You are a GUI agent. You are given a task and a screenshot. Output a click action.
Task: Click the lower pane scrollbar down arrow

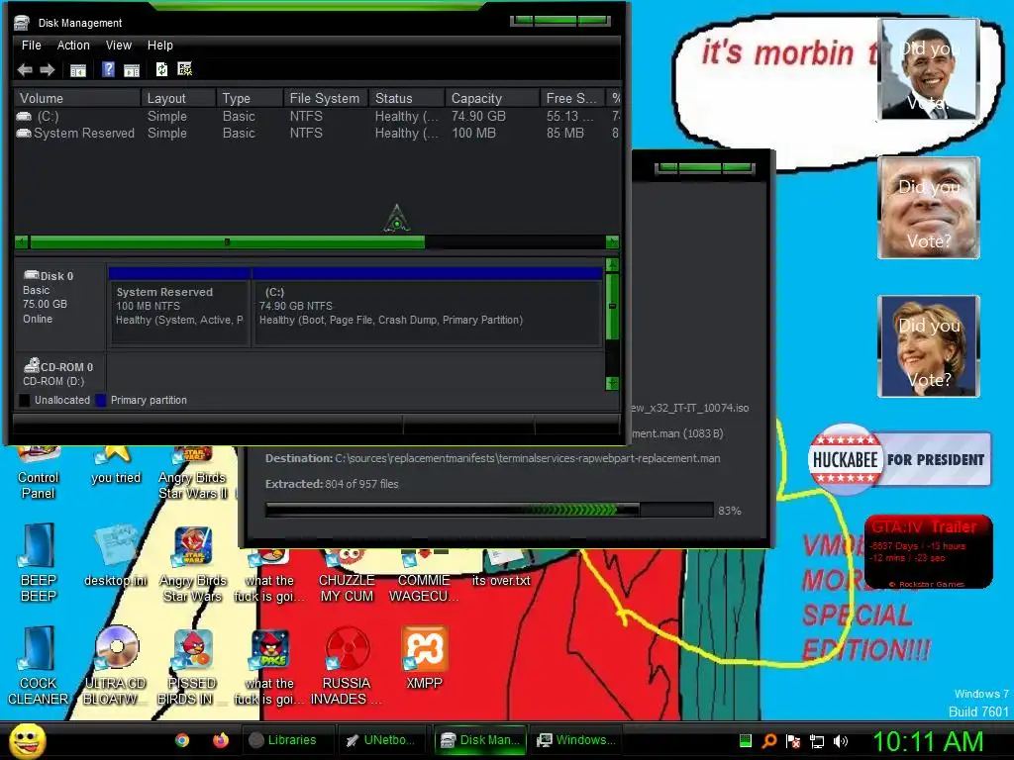(612, 383)
